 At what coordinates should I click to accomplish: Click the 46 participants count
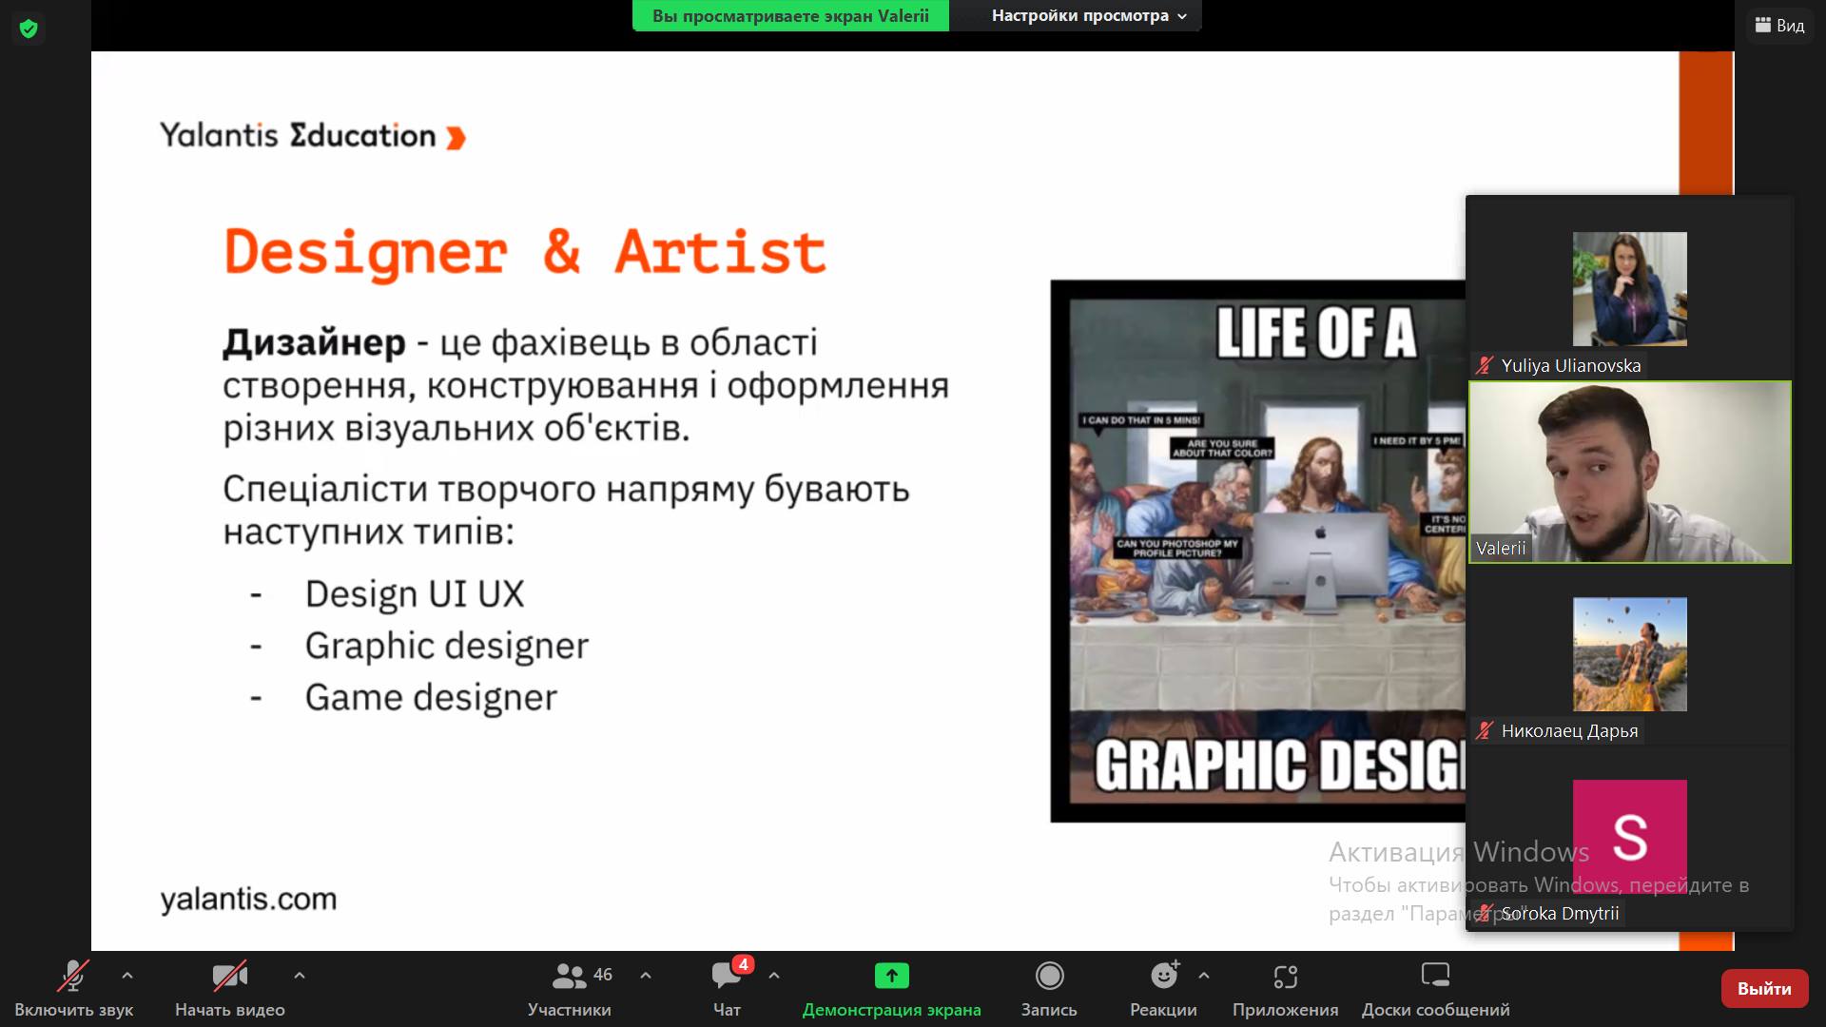tap(603, 975)
